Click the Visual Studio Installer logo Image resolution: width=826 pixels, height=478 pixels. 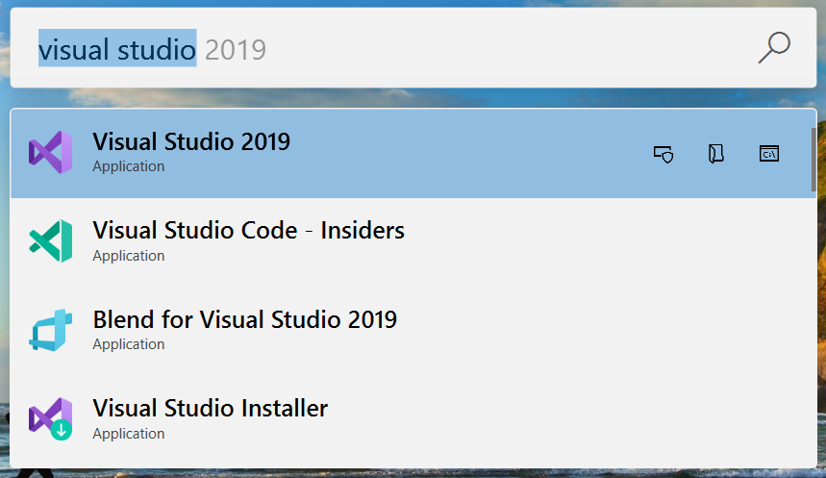coord(51,418)
